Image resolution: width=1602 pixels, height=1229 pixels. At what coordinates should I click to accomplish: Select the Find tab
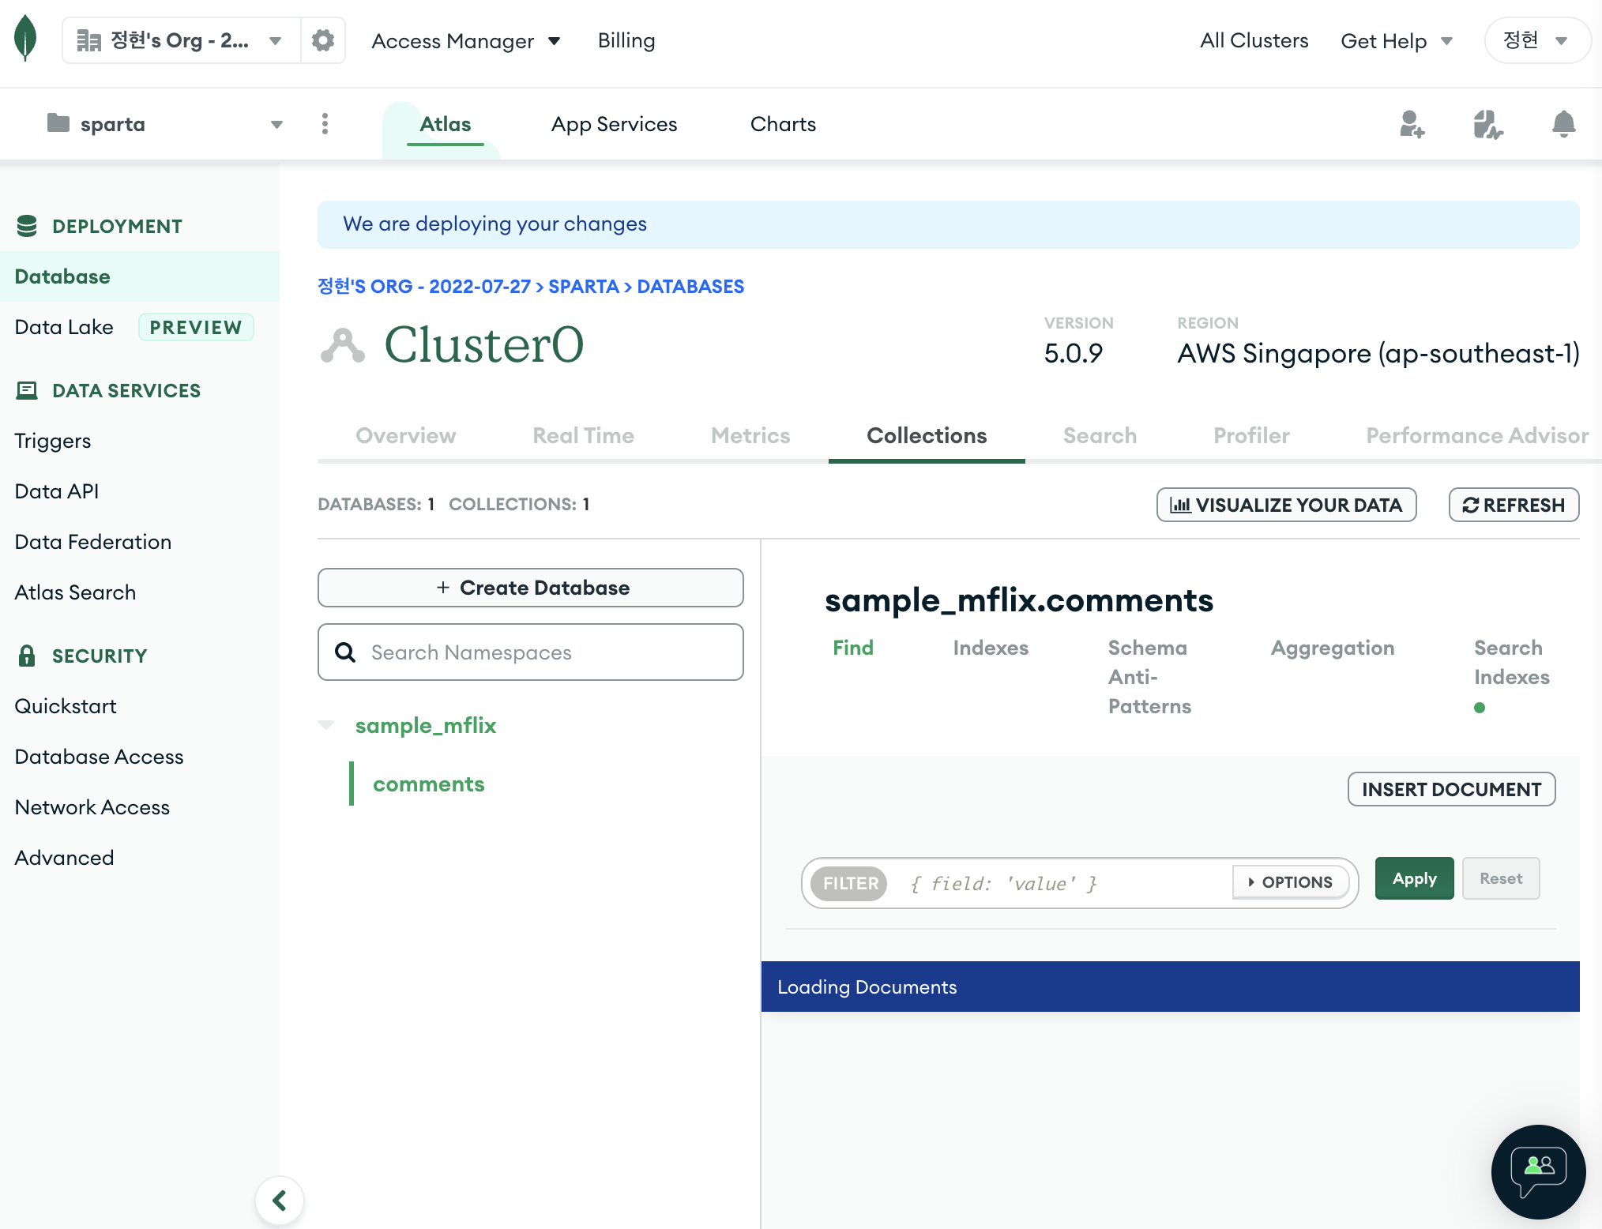[x=853, y=648]
